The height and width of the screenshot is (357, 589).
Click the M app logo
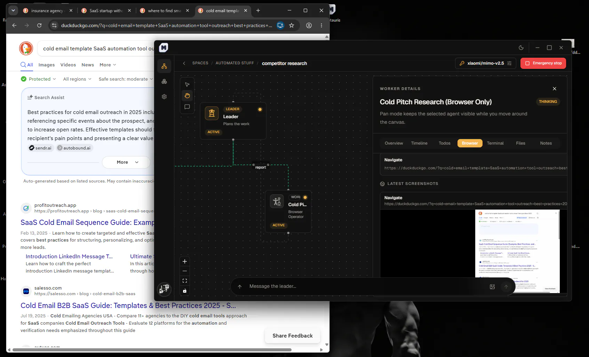(x=164, y=48)
